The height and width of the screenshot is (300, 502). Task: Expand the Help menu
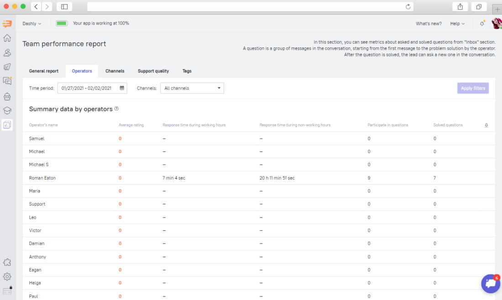click(457, 23)
